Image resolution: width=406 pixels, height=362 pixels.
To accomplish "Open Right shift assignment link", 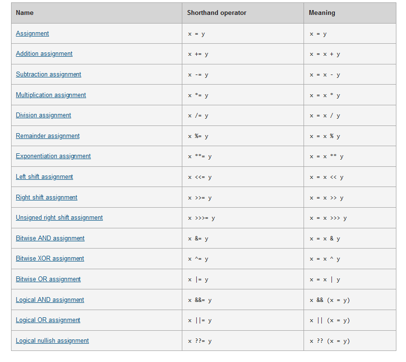I will click(x=47, y=198).
